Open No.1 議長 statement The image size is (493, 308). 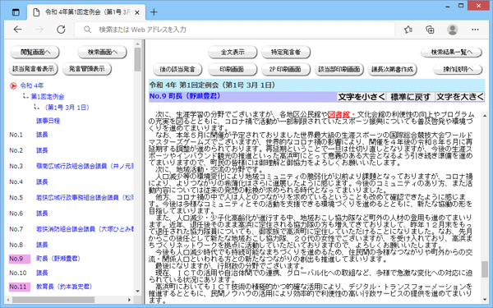click(42, 135)
